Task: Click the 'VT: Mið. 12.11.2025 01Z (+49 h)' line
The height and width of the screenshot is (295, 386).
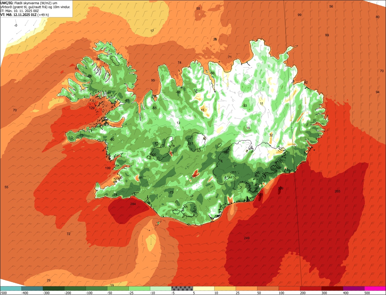Action: pyautogui.click(x=25, y=14)
